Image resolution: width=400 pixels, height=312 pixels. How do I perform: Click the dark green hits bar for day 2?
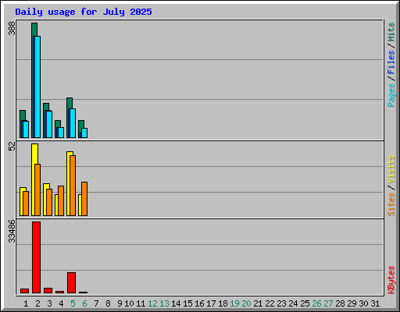pos(34,30)
